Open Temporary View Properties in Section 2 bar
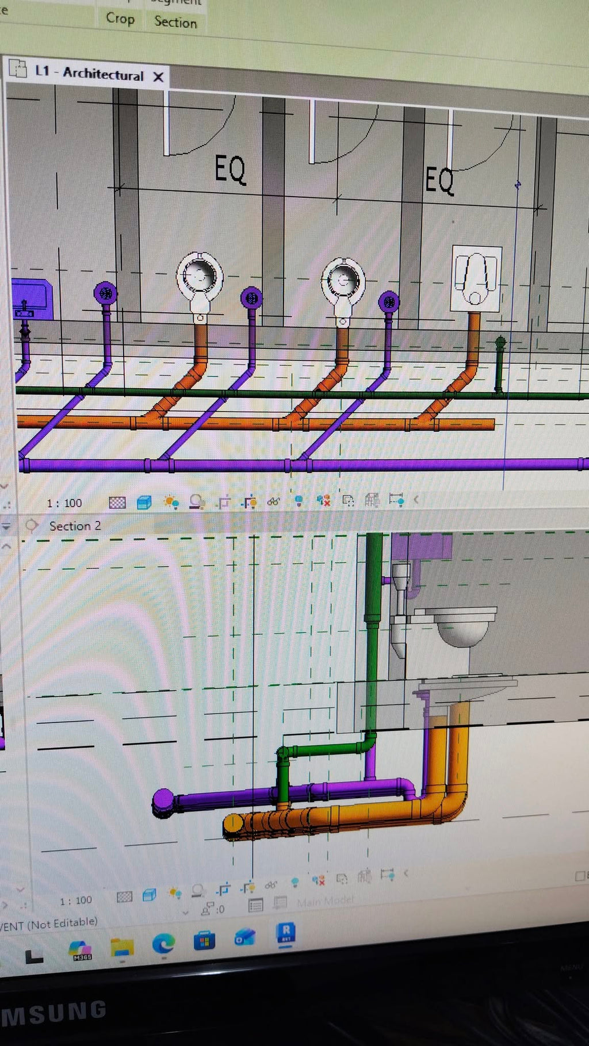589x1046 pixels. click(342, 878)
